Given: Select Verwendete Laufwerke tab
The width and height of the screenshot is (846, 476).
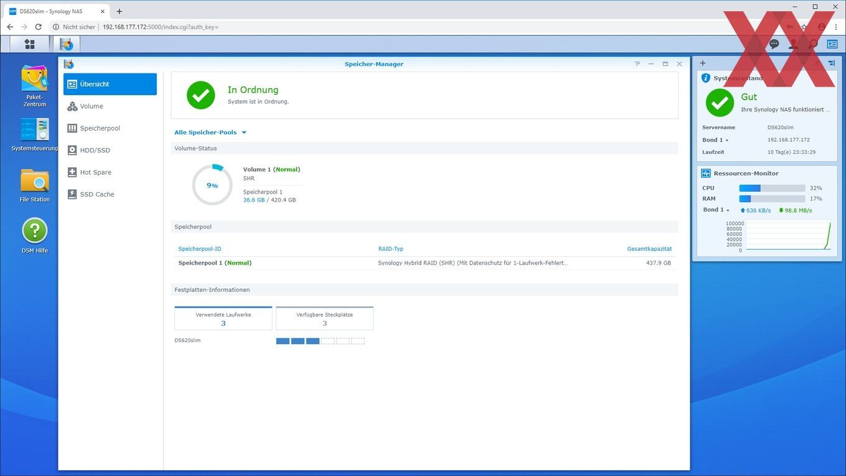Looking at the screenshot, I should (223, 319).
